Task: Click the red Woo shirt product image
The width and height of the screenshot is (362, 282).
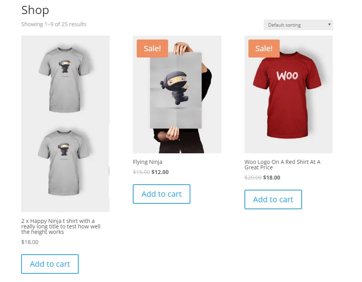Action: click(289, 95)
